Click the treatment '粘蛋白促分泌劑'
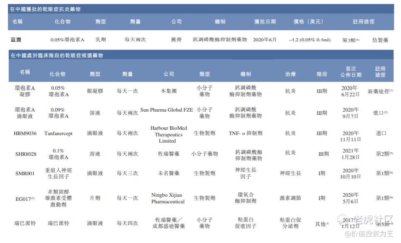Viewport: 401px width, 243px height. coord(290,223)
